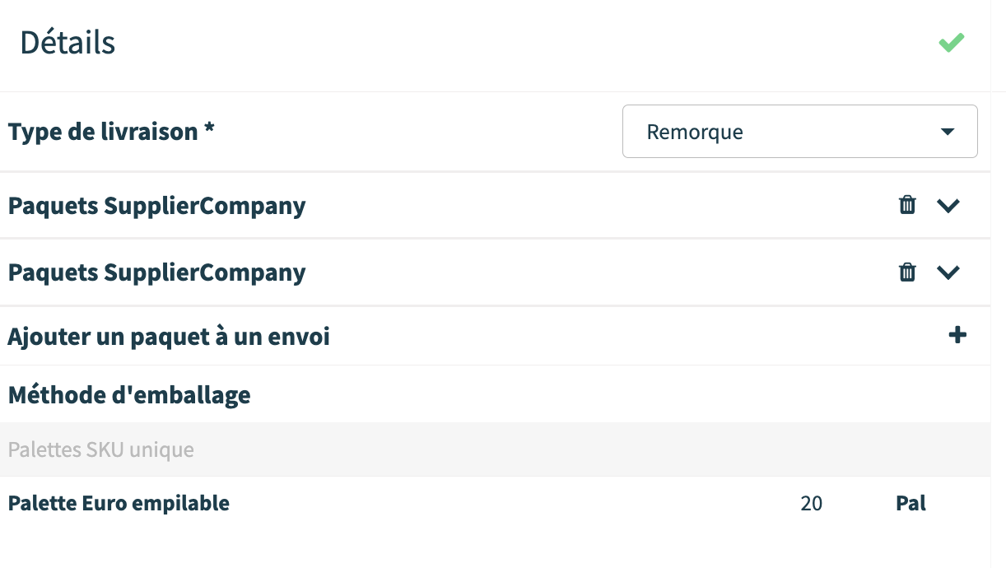Click the Remorque text in the selector
This screenshot has width=1006, height=568.
coord(695,132)
